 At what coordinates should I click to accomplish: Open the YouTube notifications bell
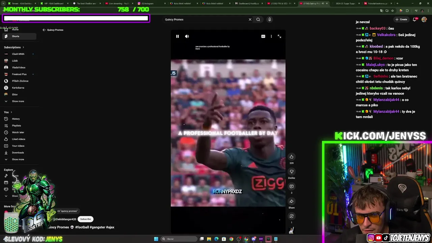[415, 20]
